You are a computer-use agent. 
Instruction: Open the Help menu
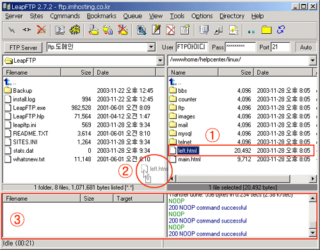pos(257,16)
